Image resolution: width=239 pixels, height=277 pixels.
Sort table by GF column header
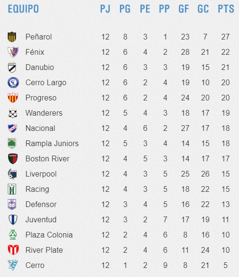coord(184,9)
